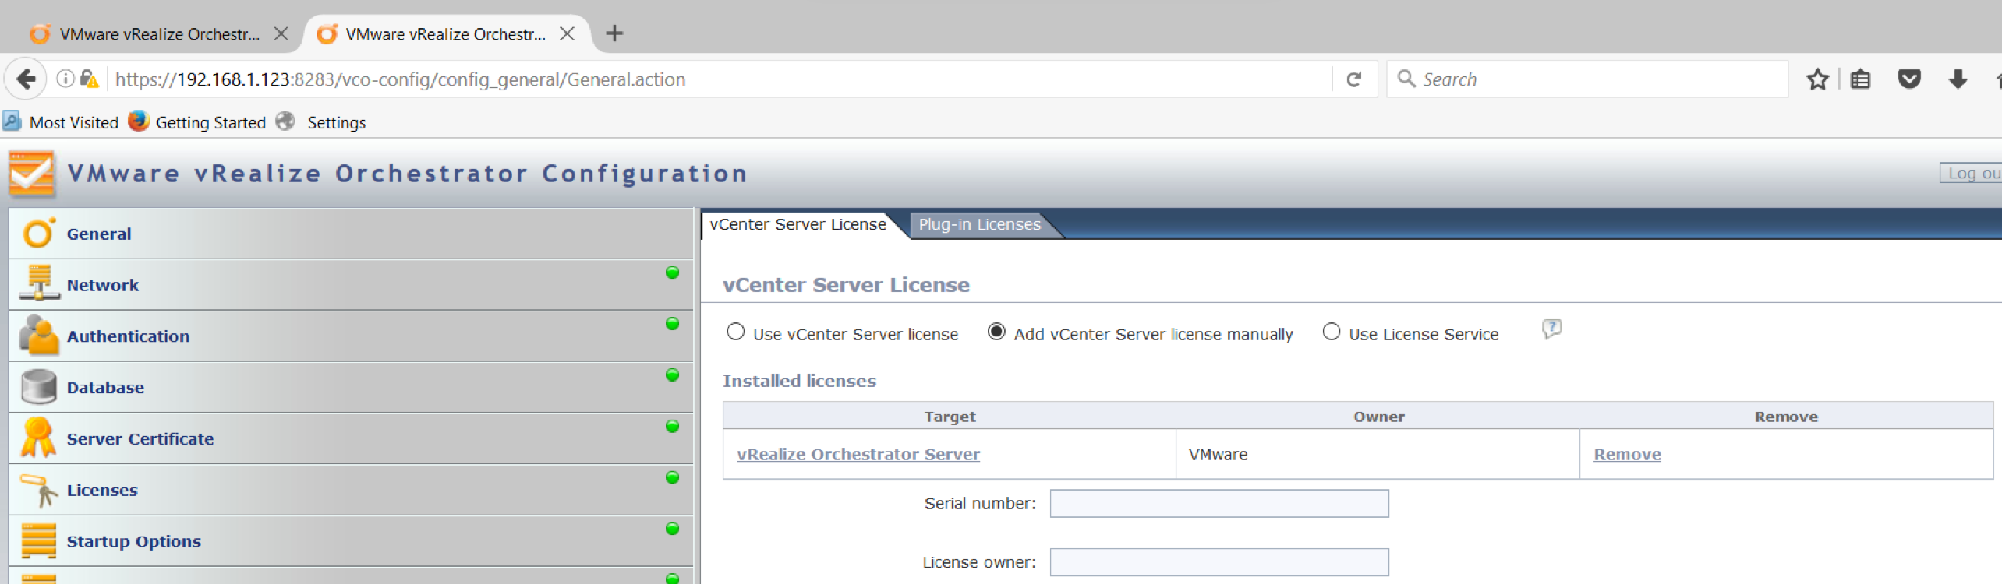Remove the vRealize Orchestrator Server license
The height and width of the screenshot is (584, 2002).
pos(1627,454)
